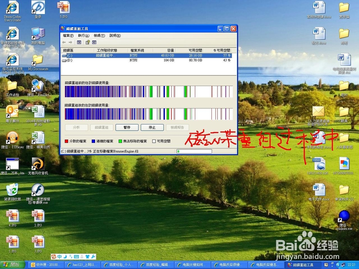The width and height of the screenshot is (359, 269).
Task: Select the winlinez.exe shortcut icon
Action: click(344, 220)
